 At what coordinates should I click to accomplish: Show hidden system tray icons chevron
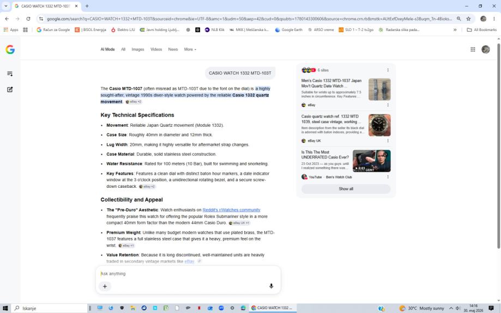coord(451,308)
